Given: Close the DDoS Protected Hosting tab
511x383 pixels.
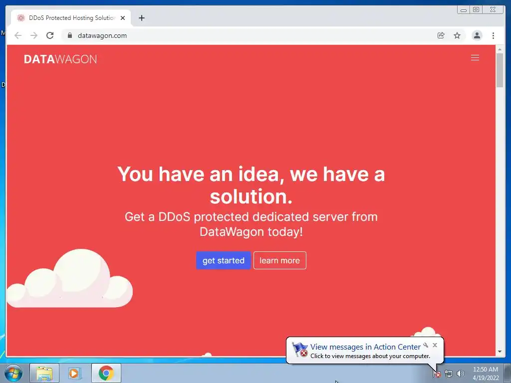Looking at the screenshot, I should (123, 18).
